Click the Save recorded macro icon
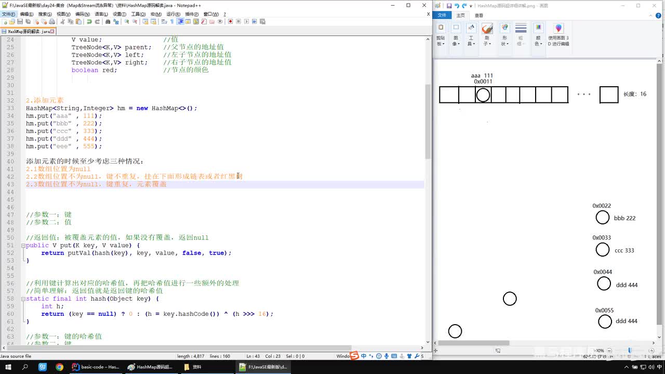 pos(262,22)
